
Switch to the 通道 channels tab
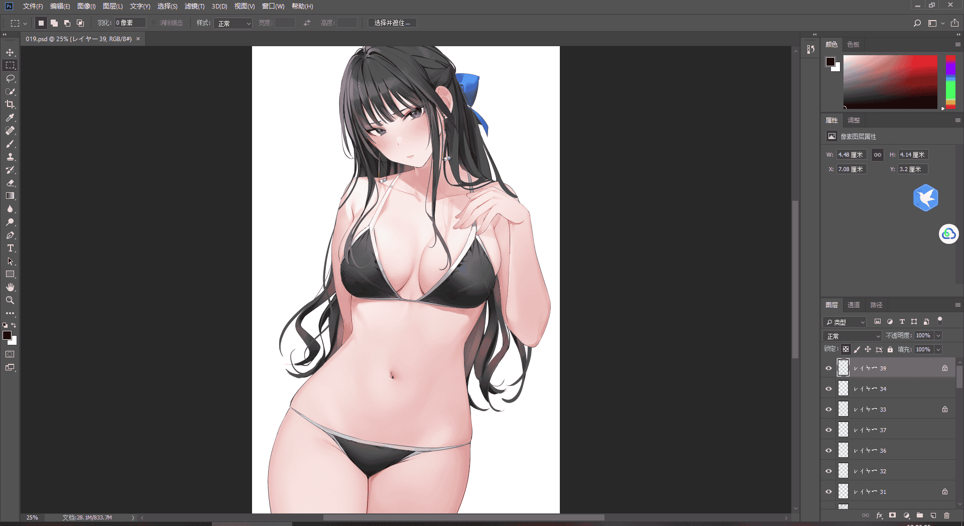[854, 305]
